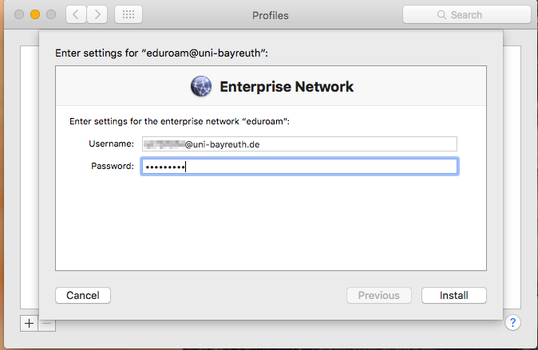Remove a profile with the minus button
538x350 pixels.
[46, 323]
